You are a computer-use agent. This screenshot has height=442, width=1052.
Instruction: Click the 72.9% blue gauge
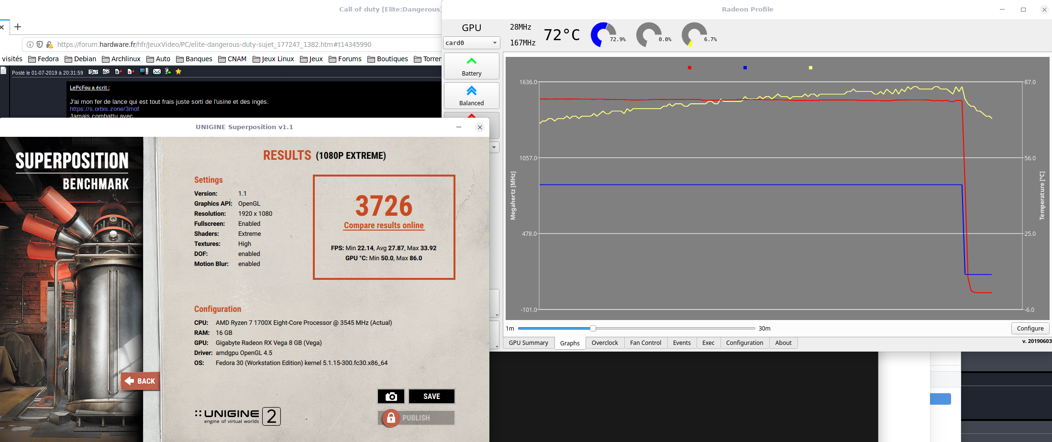[603, 34]
